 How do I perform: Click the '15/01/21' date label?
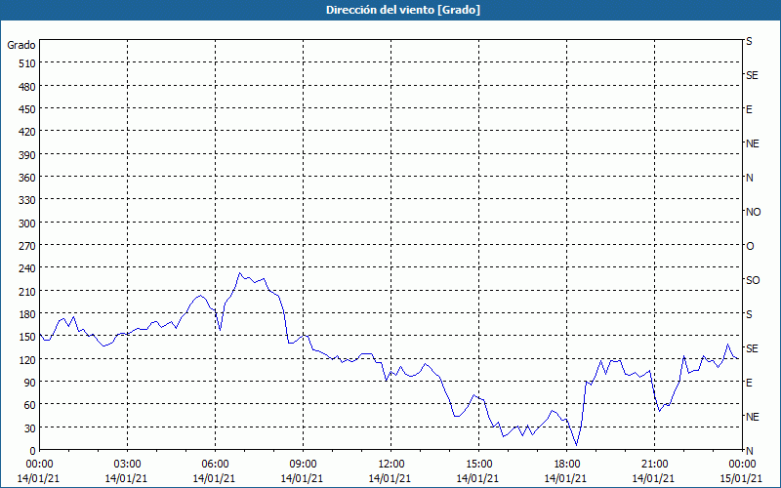(x=742, y=478)
